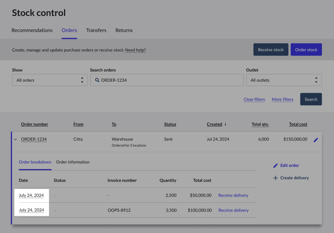This screenshot has width=334, height=233.
Task: Click the July 24, 2024 date in the OOPS-8912 row
Action: pos(32,210)
